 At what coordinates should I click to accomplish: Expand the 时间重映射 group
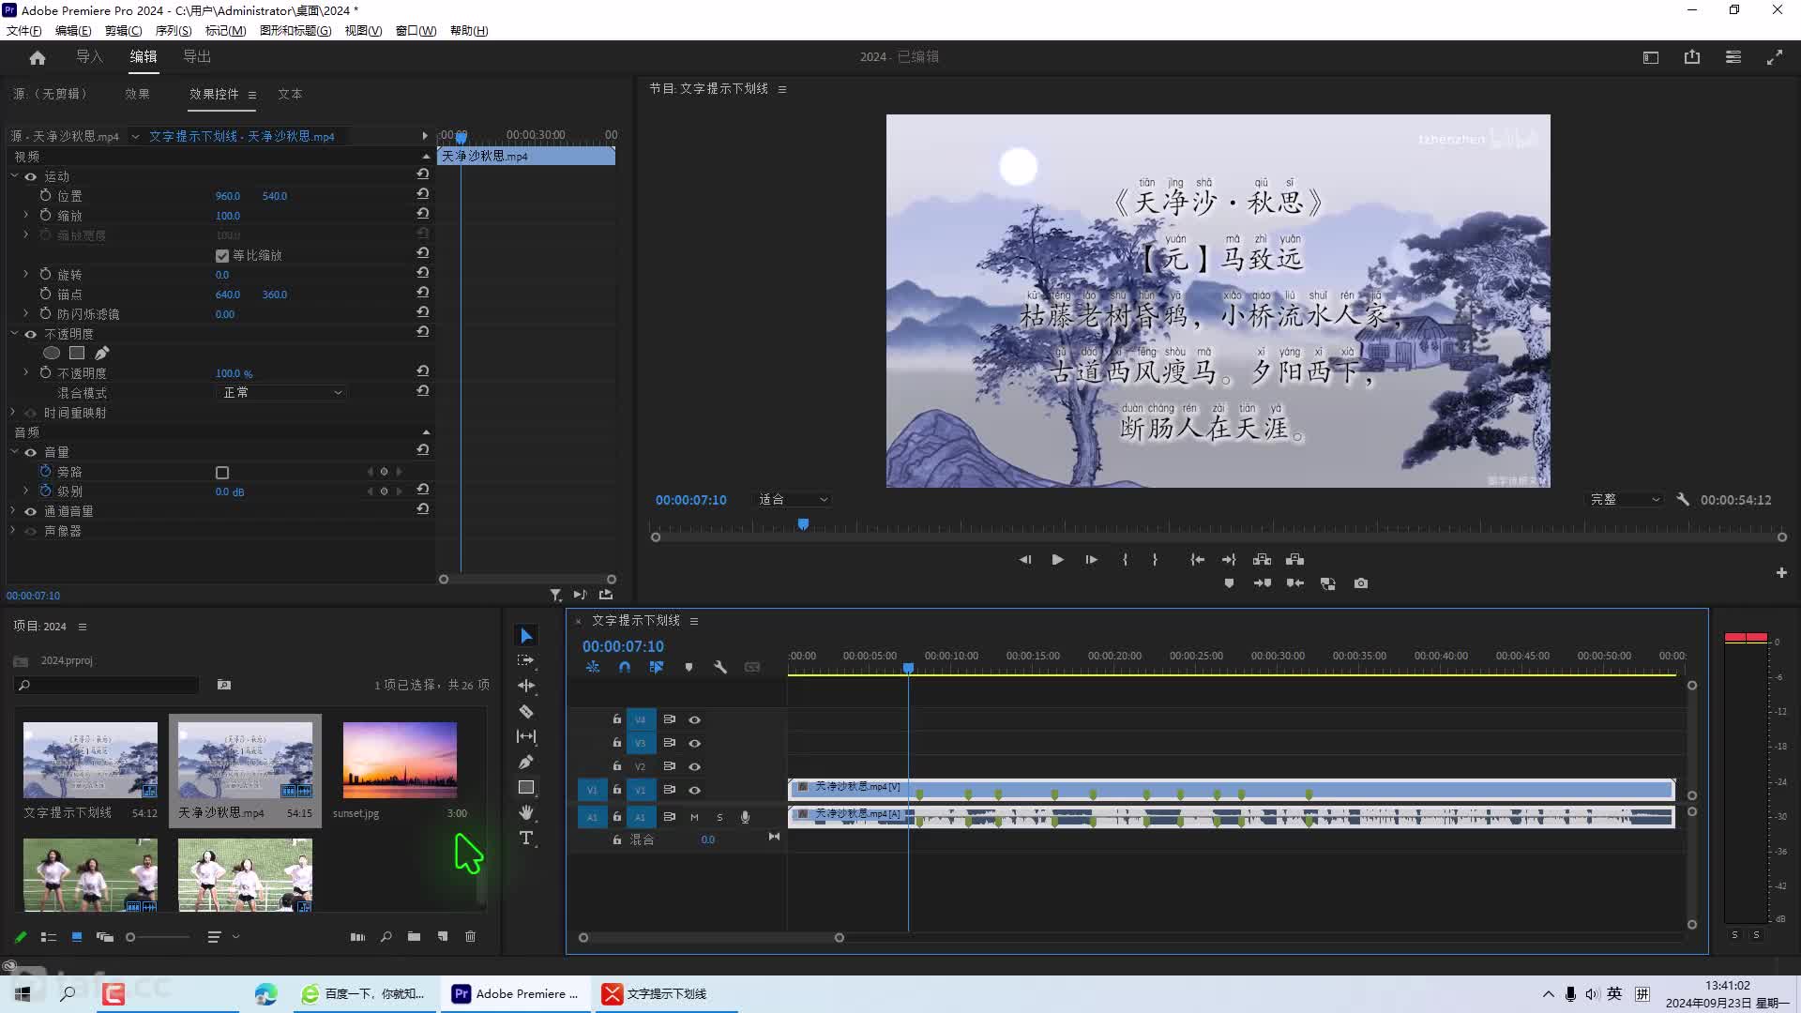coord(13,413)
